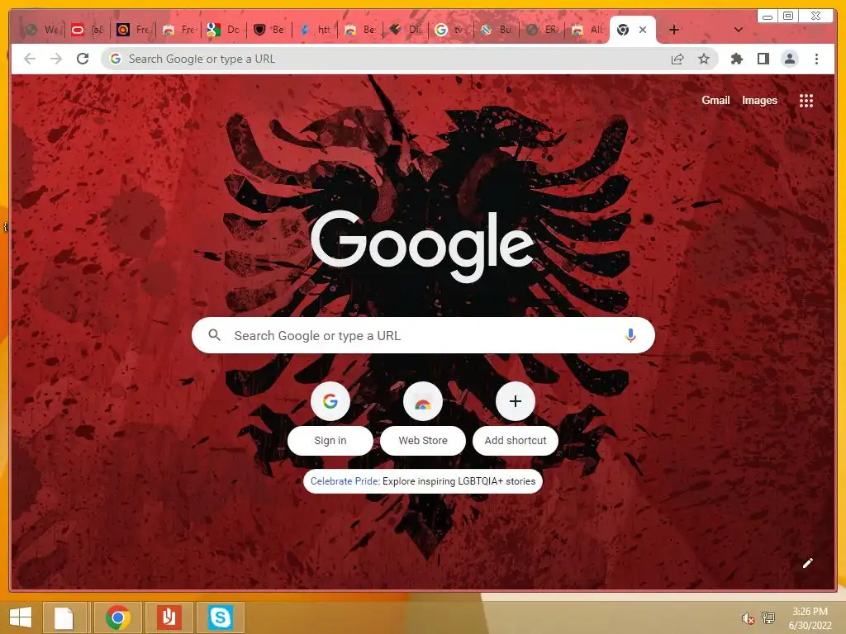The image size is (846, 634).
Task: Click the Google icon in the address bar
Action: (x=116, y=59)
